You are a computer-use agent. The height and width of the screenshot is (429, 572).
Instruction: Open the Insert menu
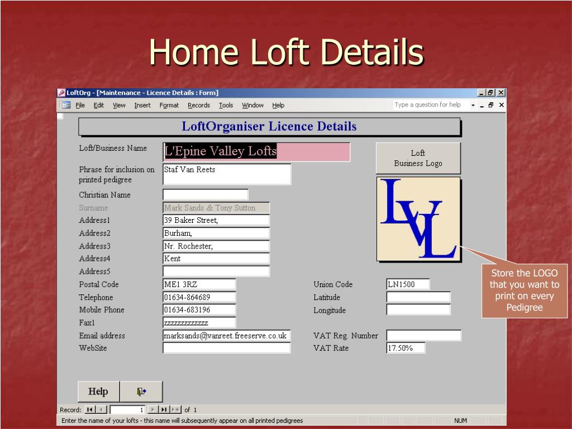coord(142,105)
